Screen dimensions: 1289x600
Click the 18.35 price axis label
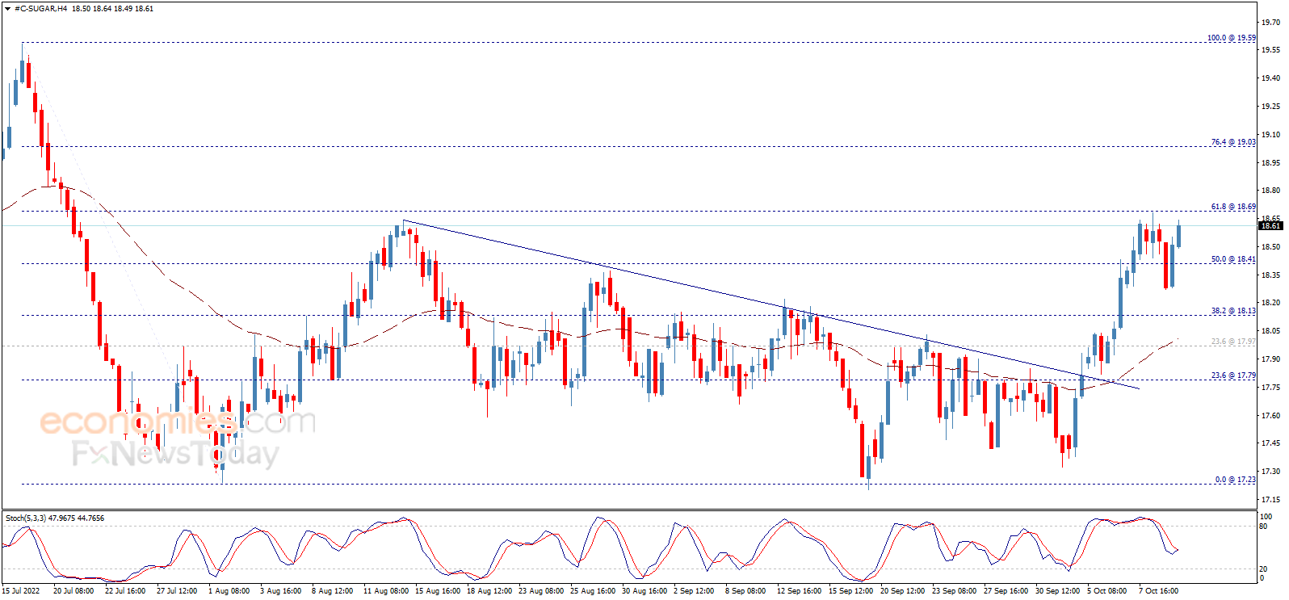(x=1270, y=275)
